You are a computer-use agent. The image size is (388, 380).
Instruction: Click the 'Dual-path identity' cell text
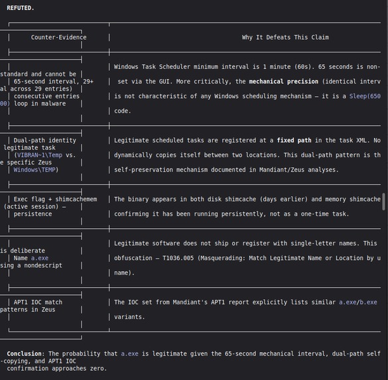click(x=45, y=141)
